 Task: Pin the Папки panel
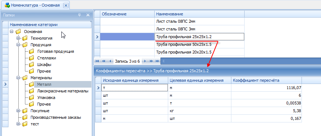(80, 15)
